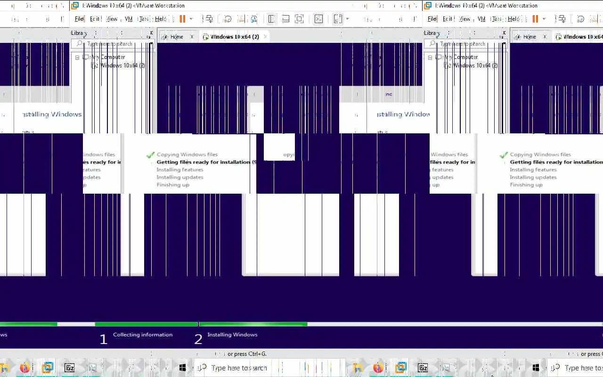Click 'Finishing up' in the middle installer list
Viewport: 603px width, 377px height.
[173, 185]
